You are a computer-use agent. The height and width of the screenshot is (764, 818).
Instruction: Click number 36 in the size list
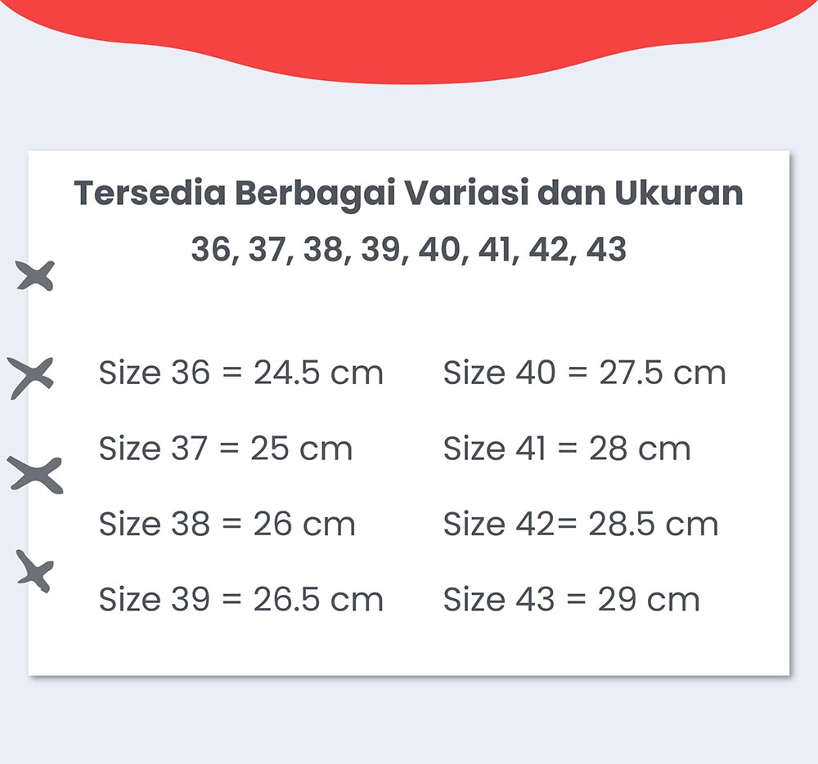(x=211, y=249)
